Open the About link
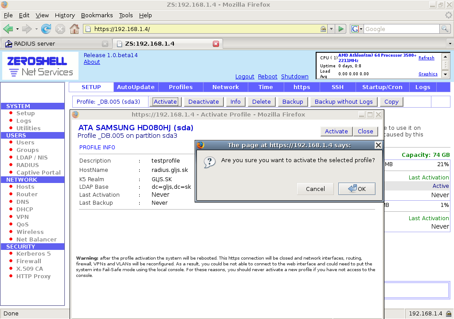 point(92,62)
